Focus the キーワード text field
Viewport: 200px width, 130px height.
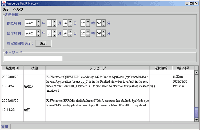[33, 58]
